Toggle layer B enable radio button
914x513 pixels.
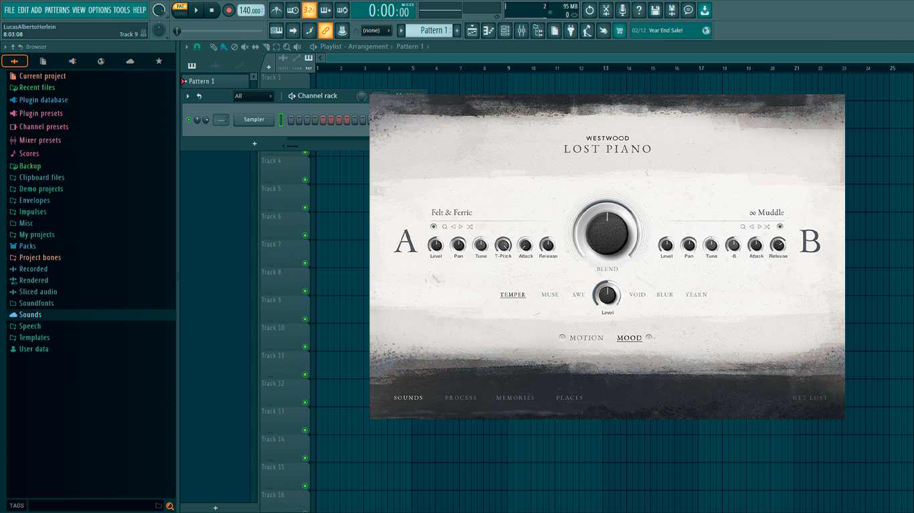pyautogui.click(x=780, y=227)
